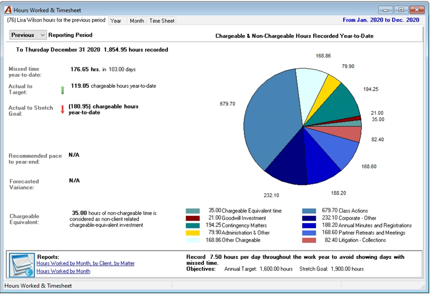Click the Annual Minutes and Registrations legend swatch

tap(309, 226)
